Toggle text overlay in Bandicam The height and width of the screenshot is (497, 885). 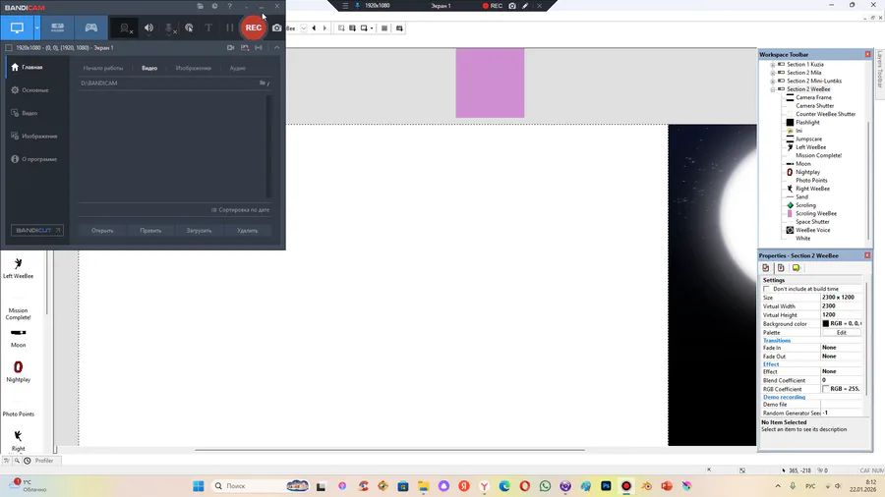[208, 28]
